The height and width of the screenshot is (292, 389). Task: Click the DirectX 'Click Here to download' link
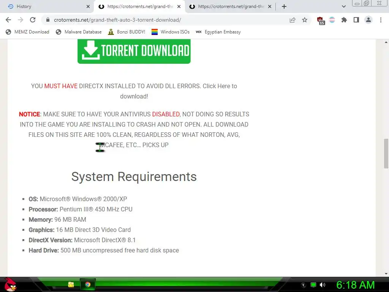(x=179, y=91)
